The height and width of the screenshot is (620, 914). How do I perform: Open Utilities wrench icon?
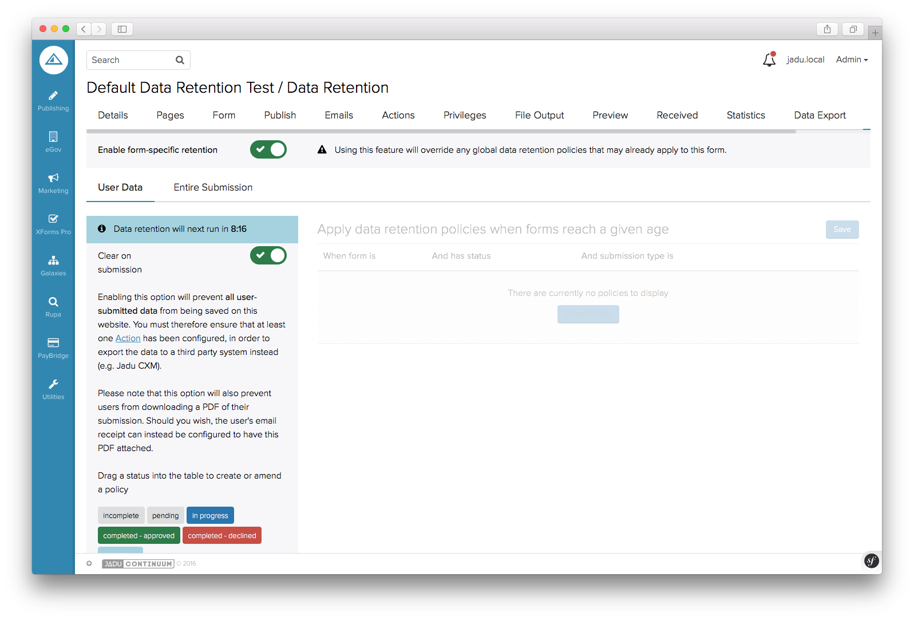(x=53, y=389)
